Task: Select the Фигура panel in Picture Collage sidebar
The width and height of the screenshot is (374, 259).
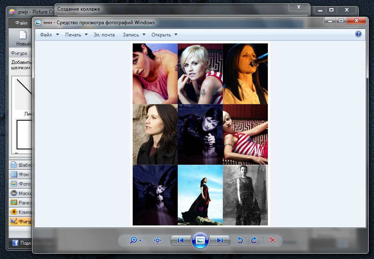Action: [x=20, y=222]
